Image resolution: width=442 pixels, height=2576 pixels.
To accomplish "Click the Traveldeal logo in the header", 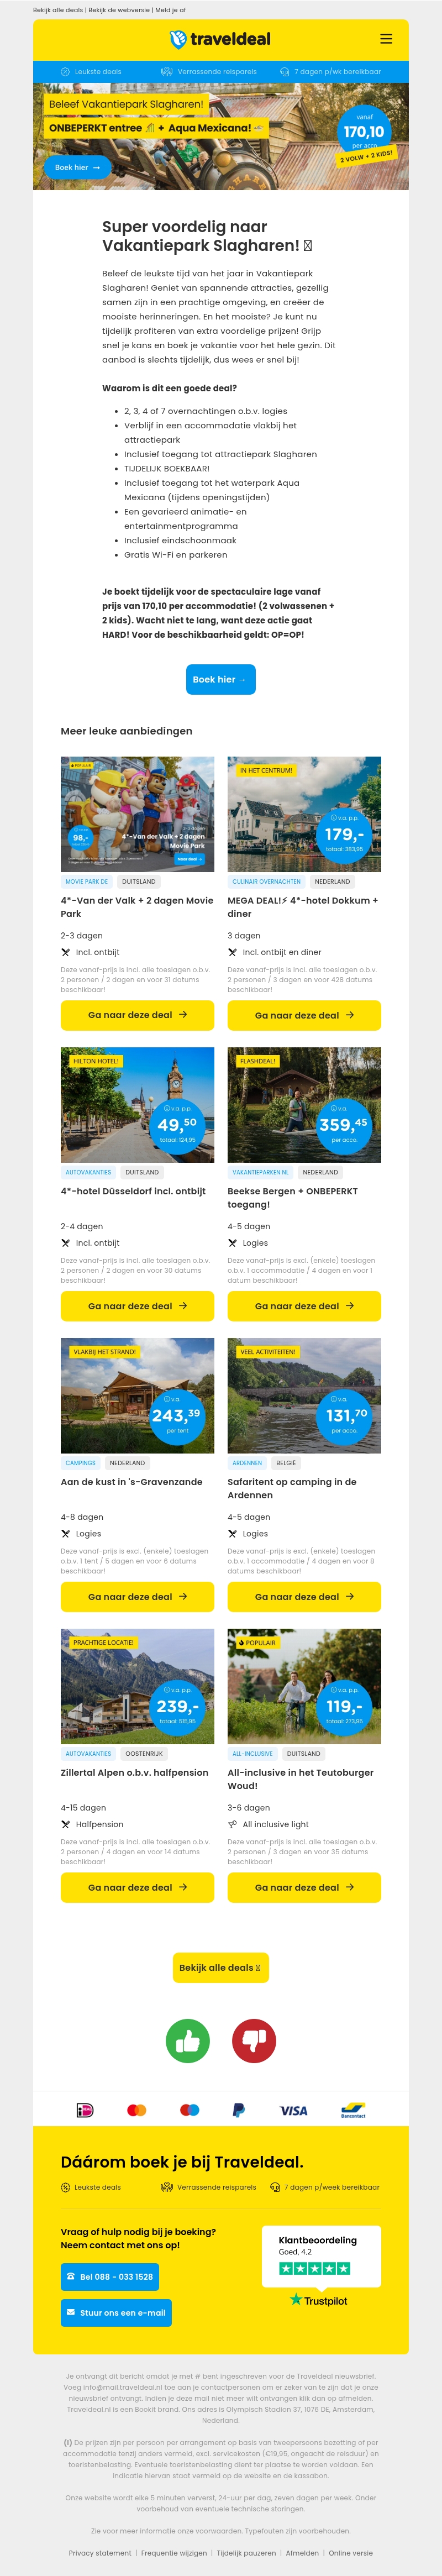I will pyautogui.click(x=220, y=39).
